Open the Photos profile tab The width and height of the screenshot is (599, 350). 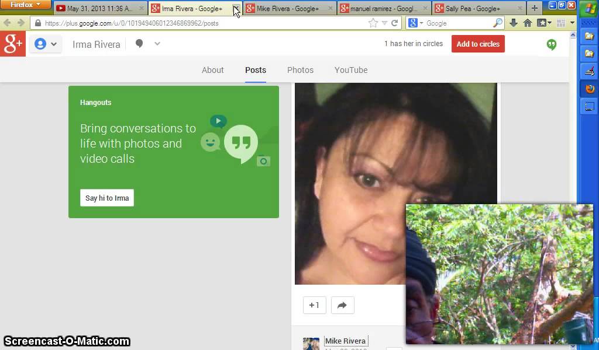[300, 70]
